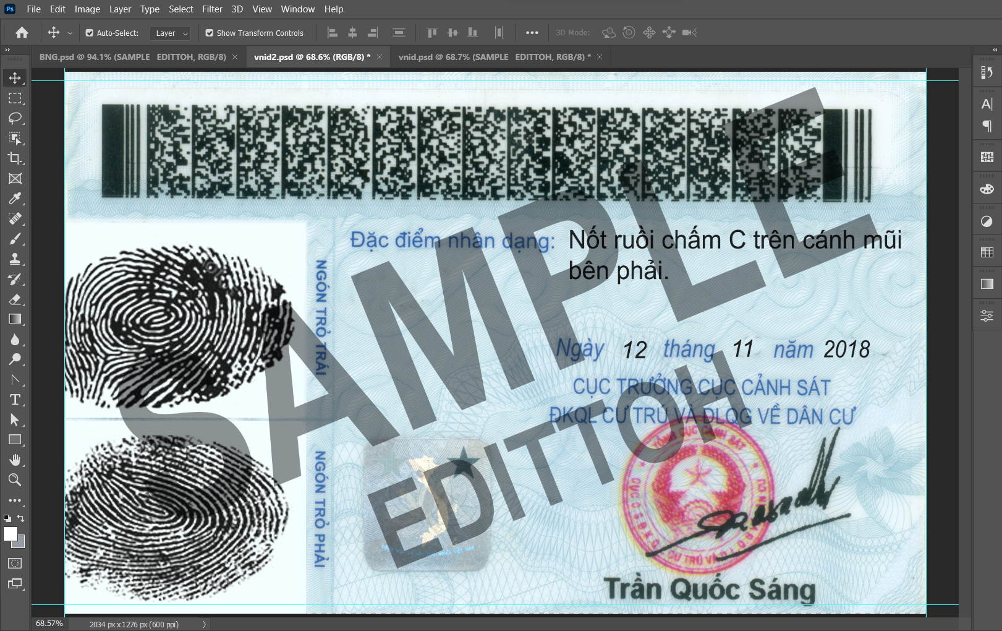
Task: Toggle Show Transform Controls checkbox
Action: 210,33
